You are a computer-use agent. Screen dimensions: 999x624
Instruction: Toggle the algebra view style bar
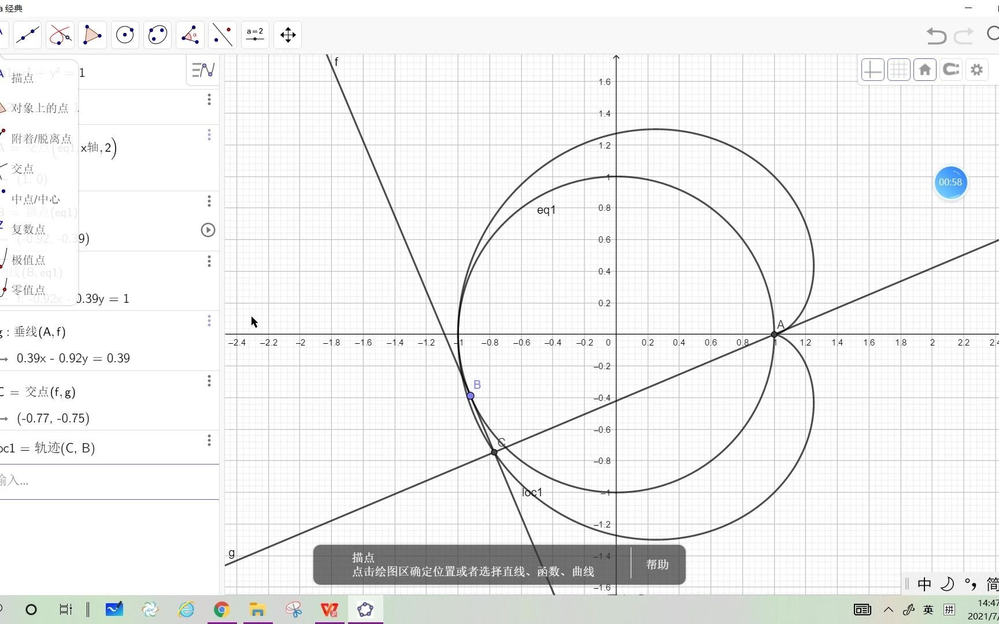(x=203, y=70)
